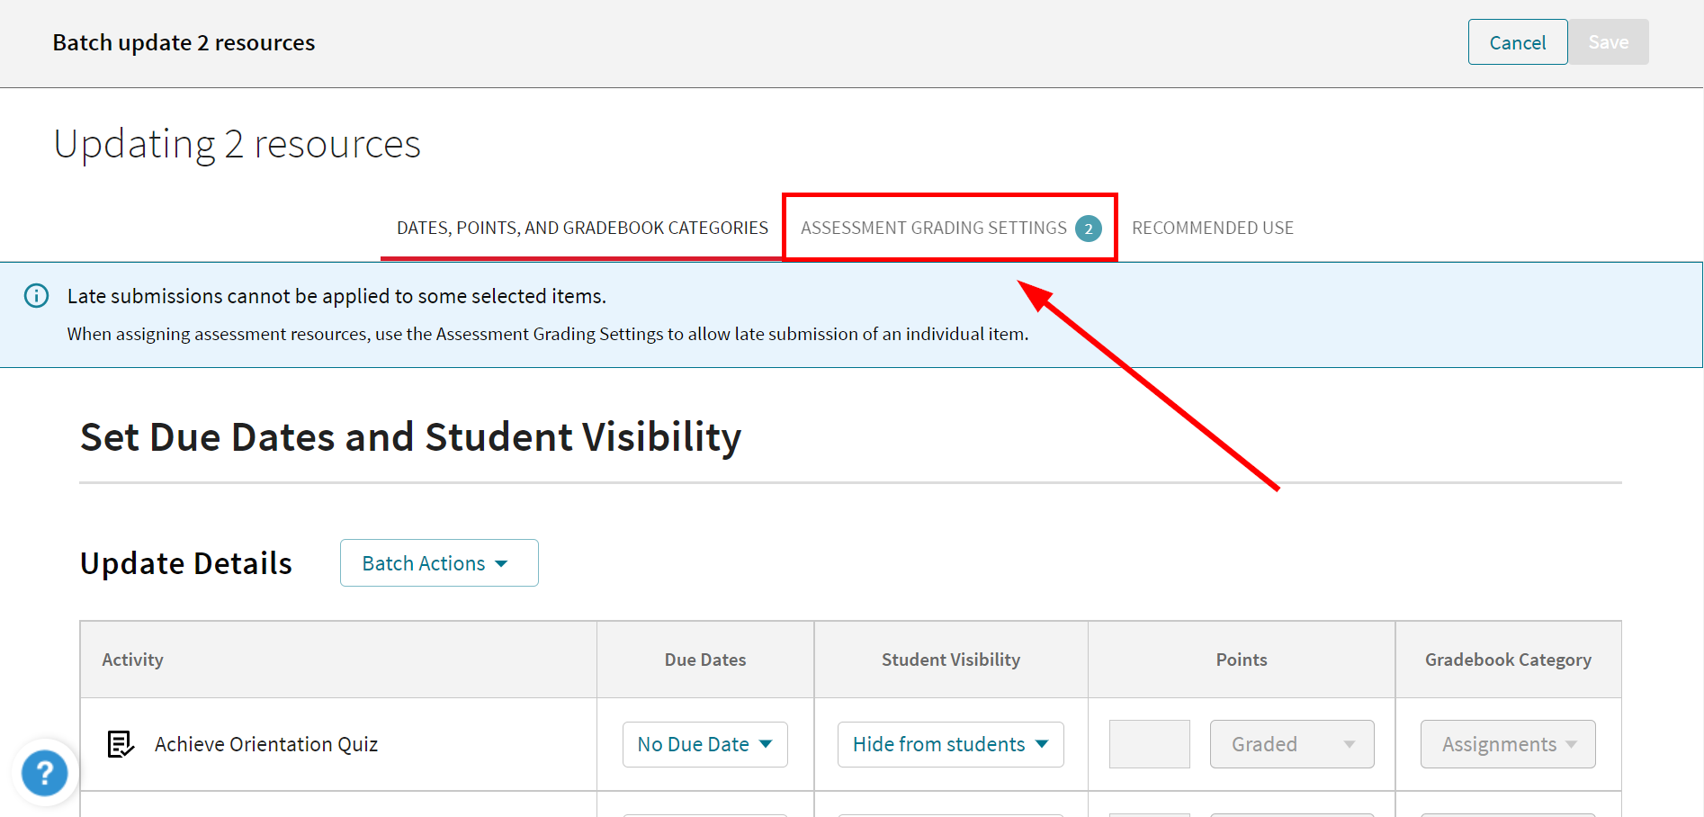Click the badge showing 2 on Assessment Grading Settings

coord(1089,229)
